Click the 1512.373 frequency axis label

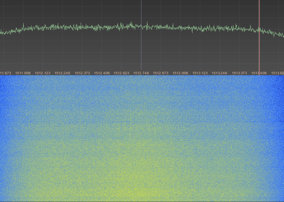tap(82, 73)
